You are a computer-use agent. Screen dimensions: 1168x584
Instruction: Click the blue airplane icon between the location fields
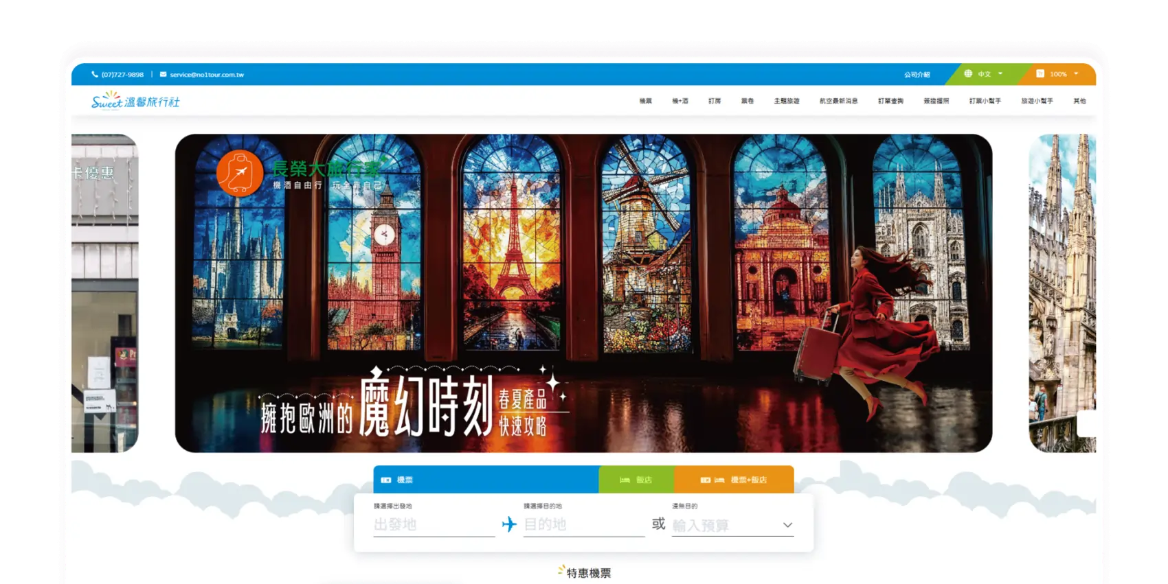(x=509, y=524)
